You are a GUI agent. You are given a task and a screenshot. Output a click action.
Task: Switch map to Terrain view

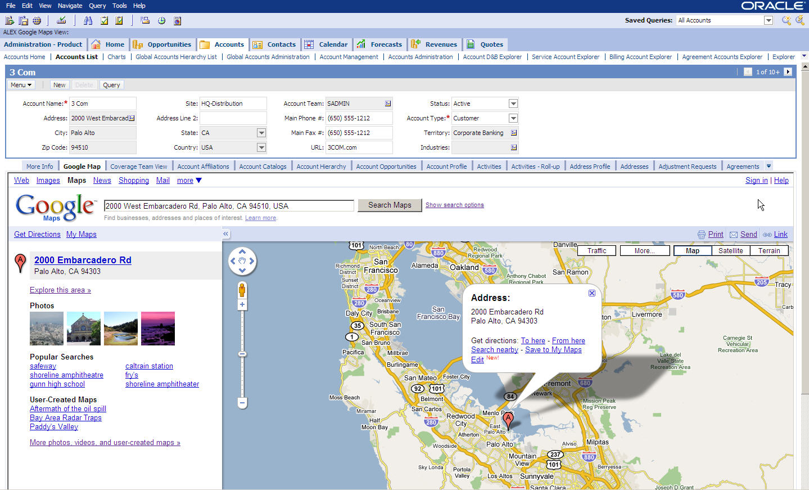769,251
